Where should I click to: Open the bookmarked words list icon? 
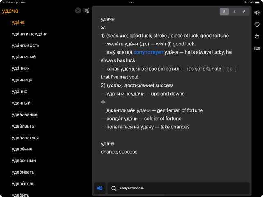click(86, 11)
